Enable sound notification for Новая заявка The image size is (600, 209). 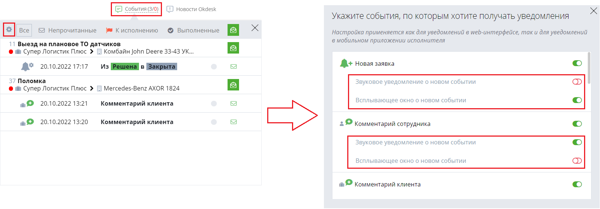pos(577,82)
